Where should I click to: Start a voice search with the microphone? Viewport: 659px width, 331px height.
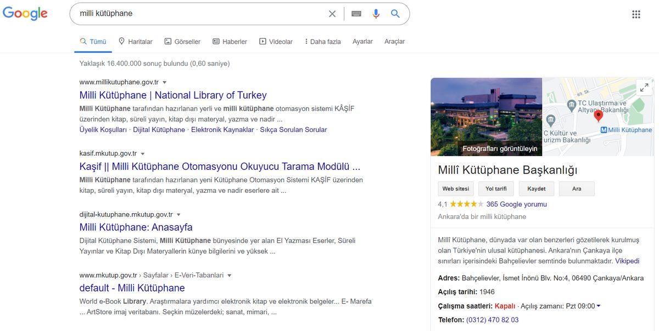coord(376,13)
